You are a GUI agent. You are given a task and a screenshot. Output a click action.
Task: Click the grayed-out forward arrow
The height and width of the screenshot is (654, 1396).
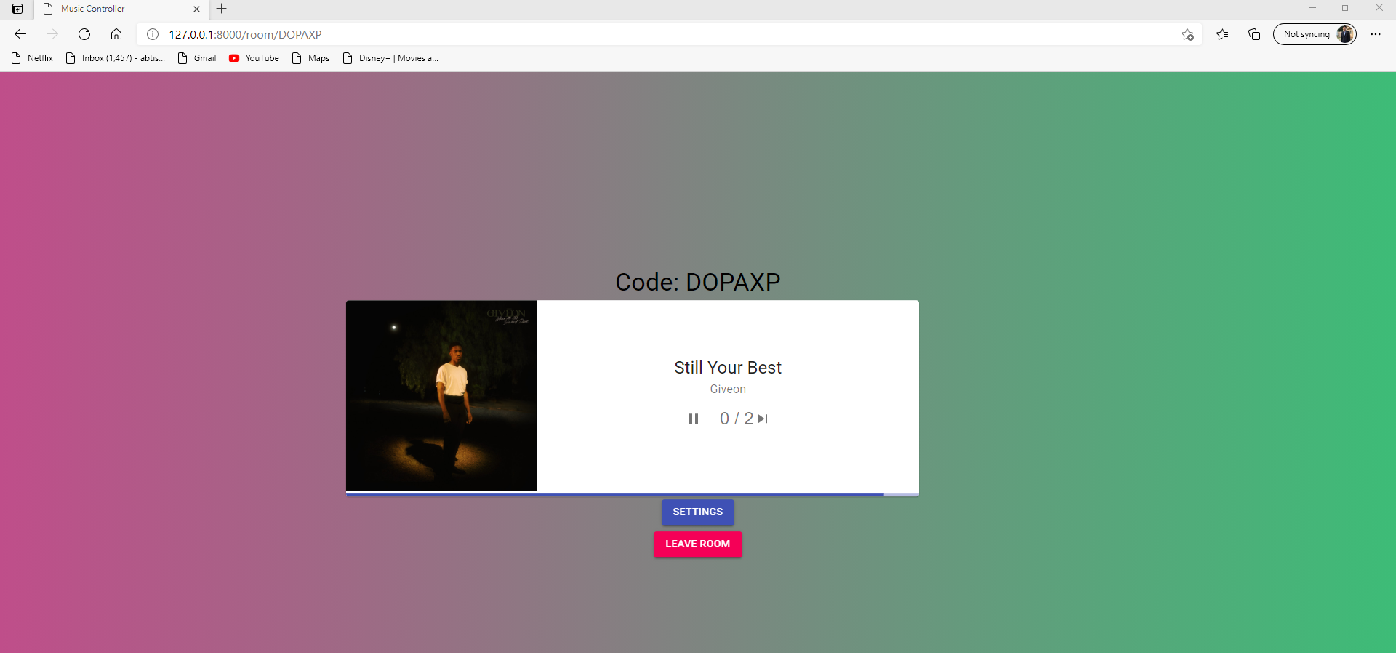[52, 34]
